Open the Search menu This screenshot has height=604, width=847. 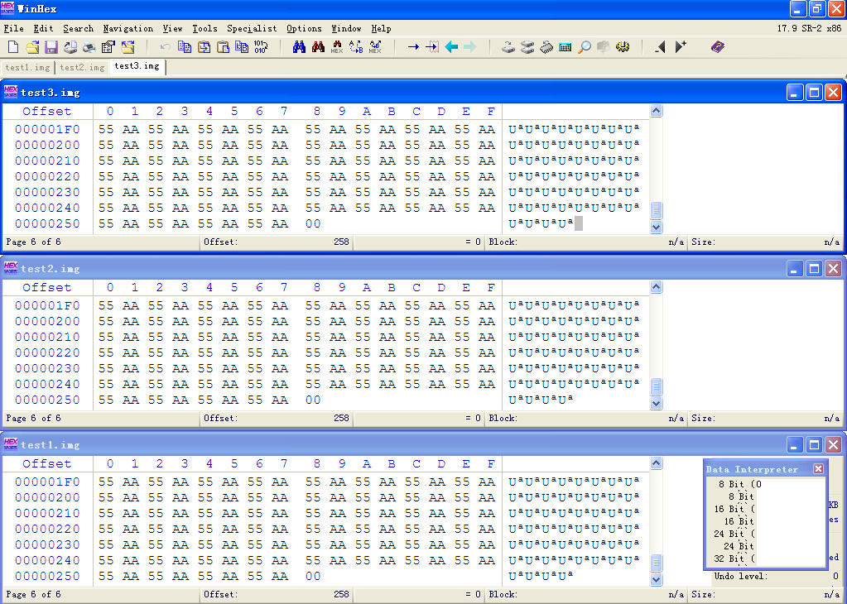point(79,29)
